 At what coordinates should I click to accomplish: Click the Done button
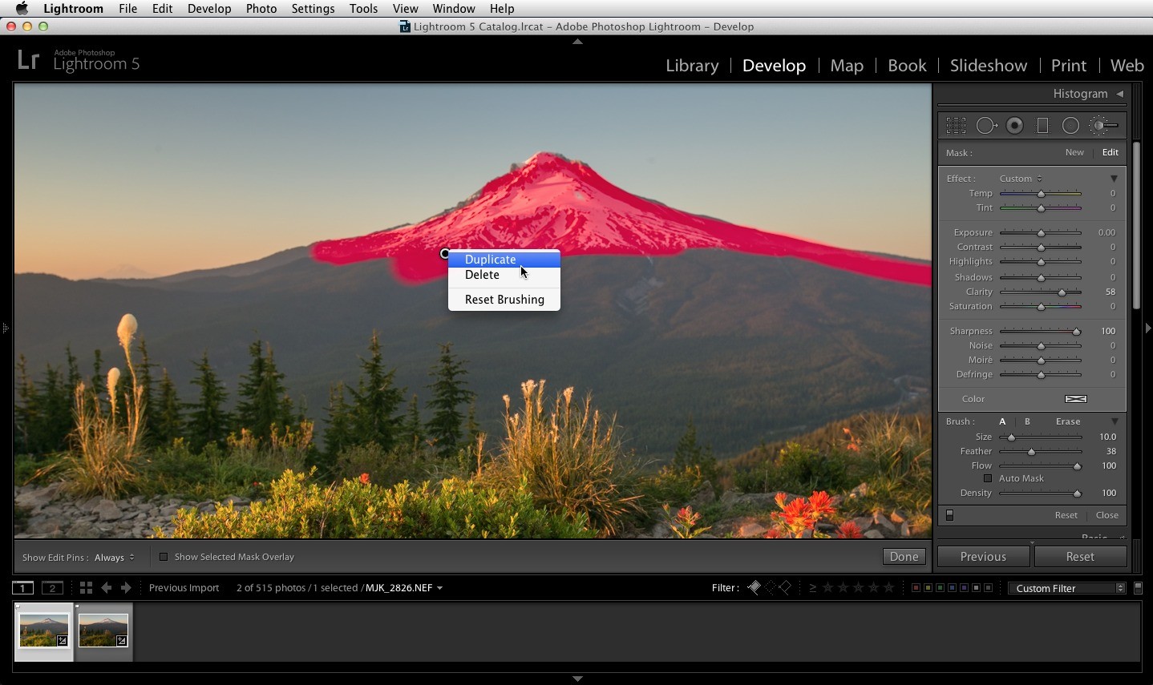tap(904, 557)
